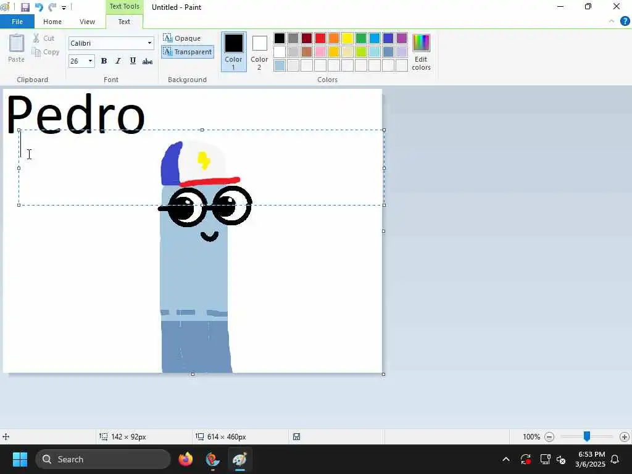Pick the yellow color swatch

point(347,38)
